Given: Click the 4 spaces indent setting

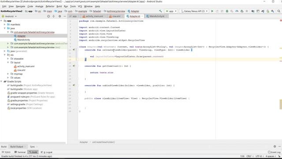Looking at the screenshot, I should [x=270, y=156].
